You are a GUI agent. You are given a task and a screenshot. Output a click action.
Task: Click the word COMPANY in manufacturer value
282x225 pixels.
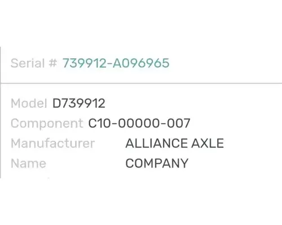tap(157, 163)
